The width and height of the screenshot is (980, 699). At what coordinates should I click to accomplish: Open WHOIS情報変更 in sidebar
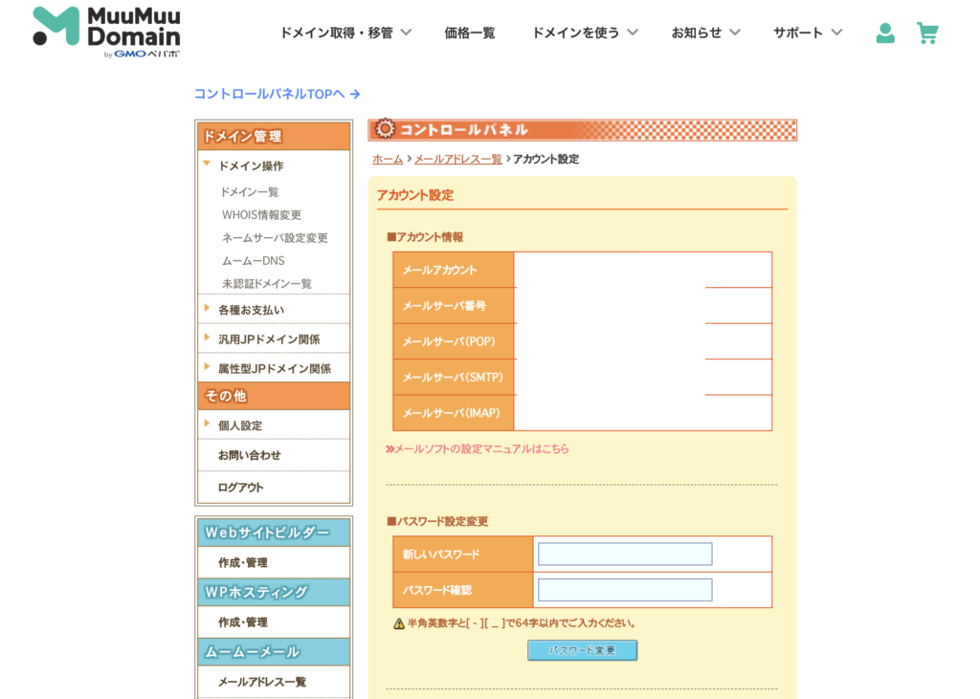coord(261,215)
